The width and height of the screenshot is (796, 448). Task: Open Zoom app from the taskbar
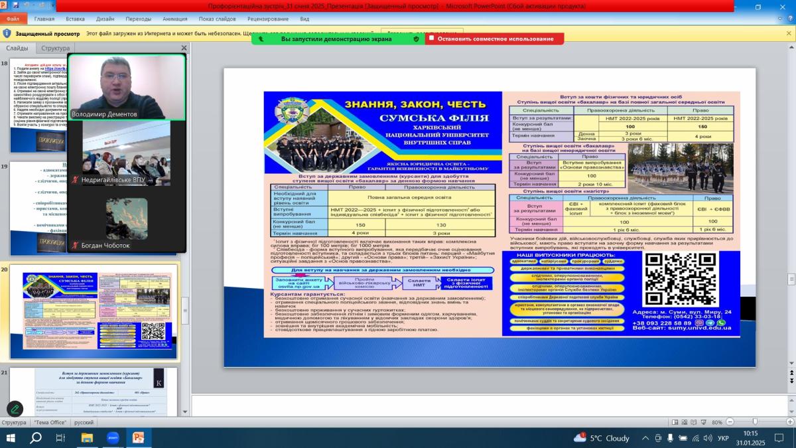pyautogui.click(x=112, y=438)
